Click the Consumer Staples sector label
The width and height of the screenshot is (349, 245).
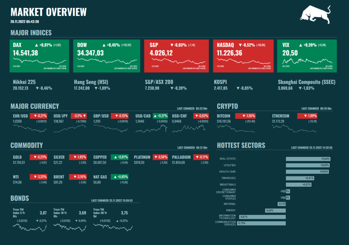click(x=229, y=197)
